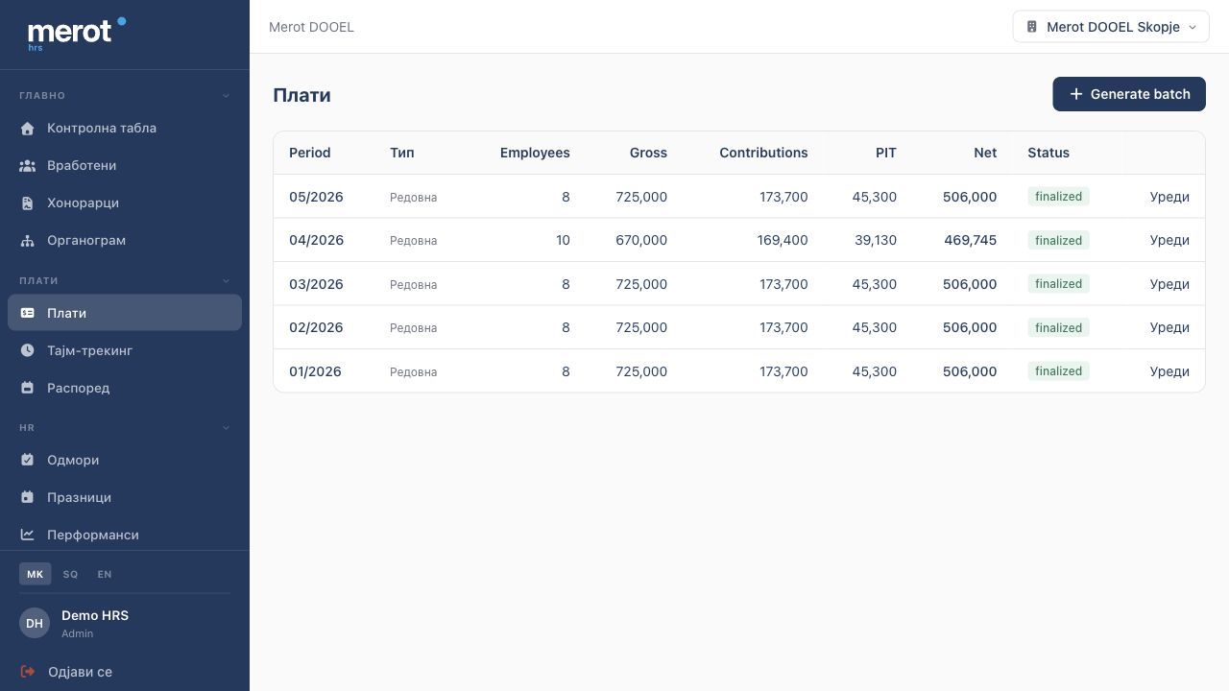This screenshot has height=691, width=1229.
Task: Click the 03/2026 period cell
Action: click(x=316, y=284)
